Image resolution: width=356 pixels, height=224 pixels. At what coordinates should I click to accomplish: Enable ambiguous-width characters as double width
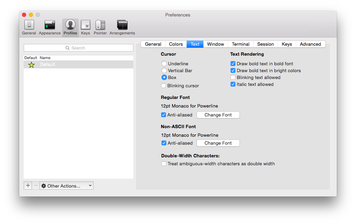(x=164, y=164)
